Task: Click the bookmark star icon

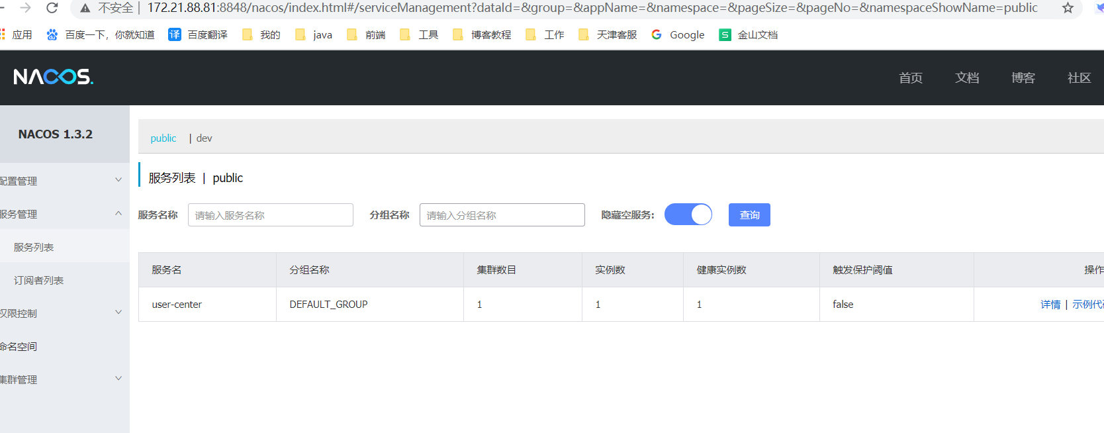Action: pyautogui.click(x=1068, y=8)
